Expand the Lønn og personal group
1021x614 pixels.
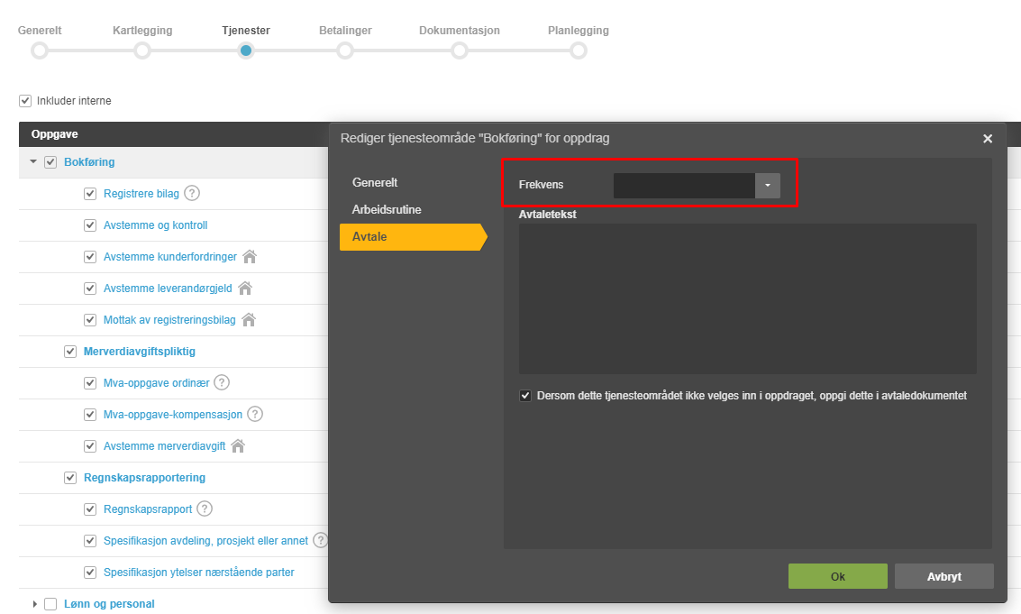(x=34, y=604)
